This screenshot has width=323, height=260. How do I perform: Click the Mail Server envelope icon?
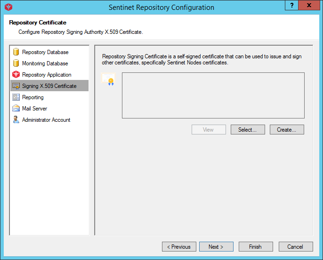16,108
